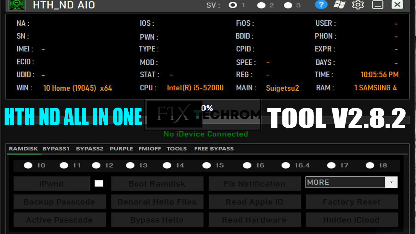Click the Backup Passcode button

[x=60, y=202]
